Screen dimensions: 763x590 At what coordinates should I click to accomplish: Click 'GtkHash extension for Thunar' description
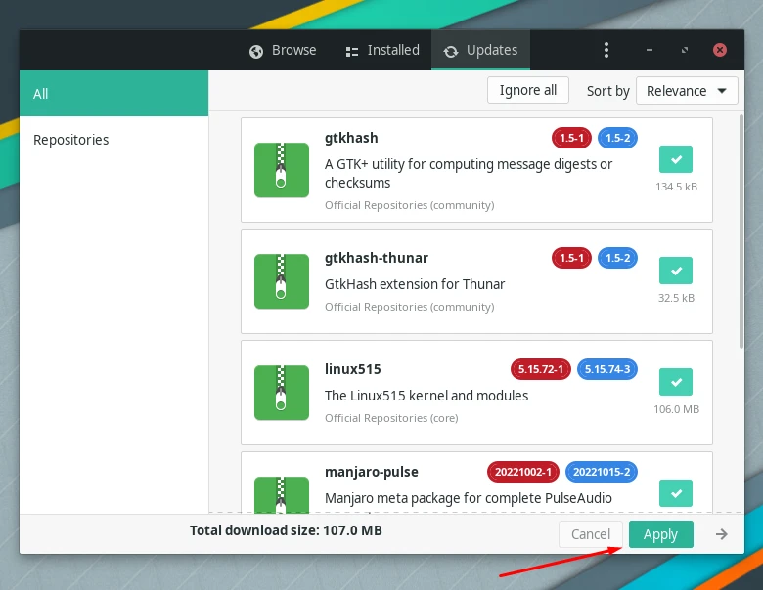pyautogui.click(x=415, y=284)
